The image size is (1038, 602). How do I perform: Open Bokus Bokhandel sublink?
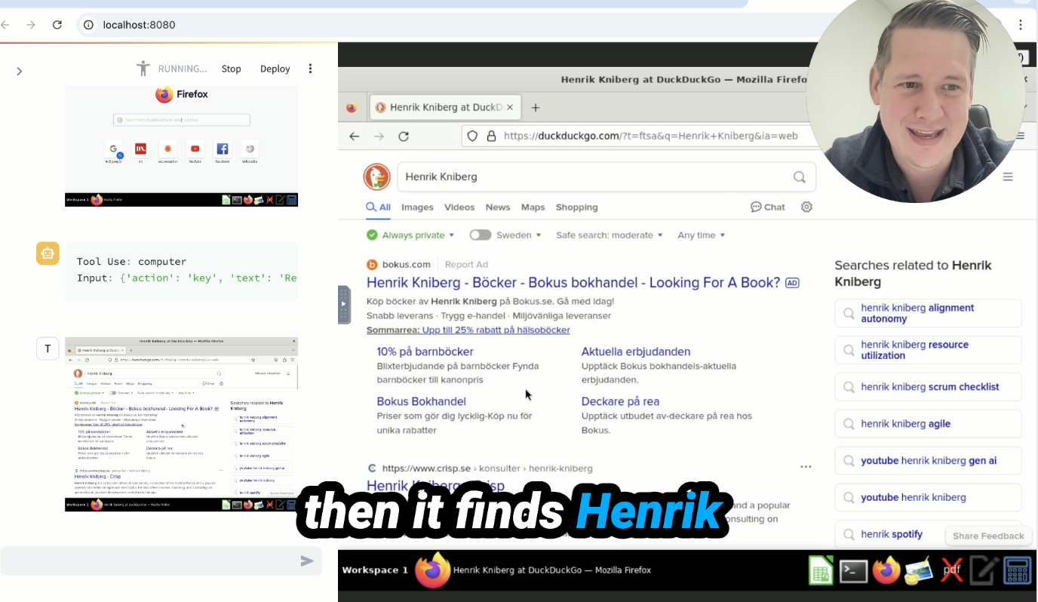pyautogui.click(x=422, y=401)
